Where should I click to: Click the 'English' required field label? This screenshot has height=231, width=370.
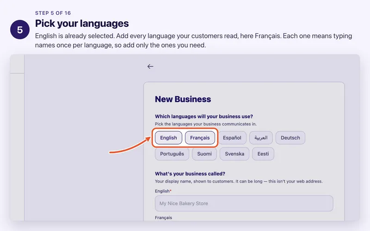[x=163, y=191]
